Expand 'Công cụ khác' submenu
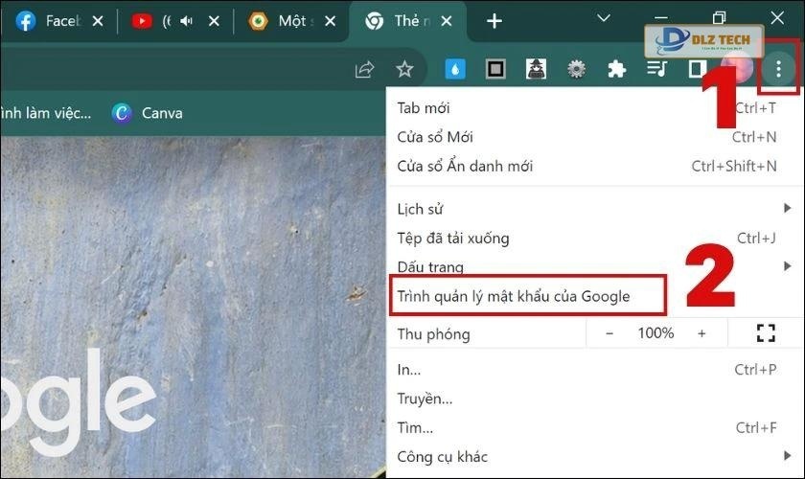This screenshot has width=805, height=479. [x=595, y=456]
